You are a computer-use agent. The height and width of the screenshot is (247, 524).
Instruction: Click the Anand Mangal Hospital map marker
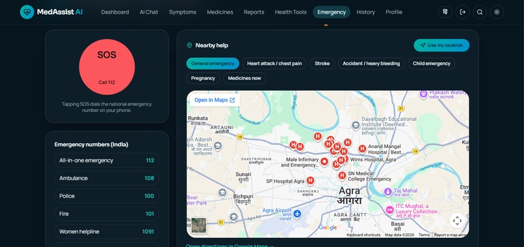point(362,149)
